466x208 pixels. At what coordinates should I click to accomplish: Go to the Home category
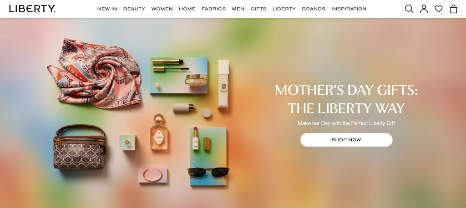[187, 9]
